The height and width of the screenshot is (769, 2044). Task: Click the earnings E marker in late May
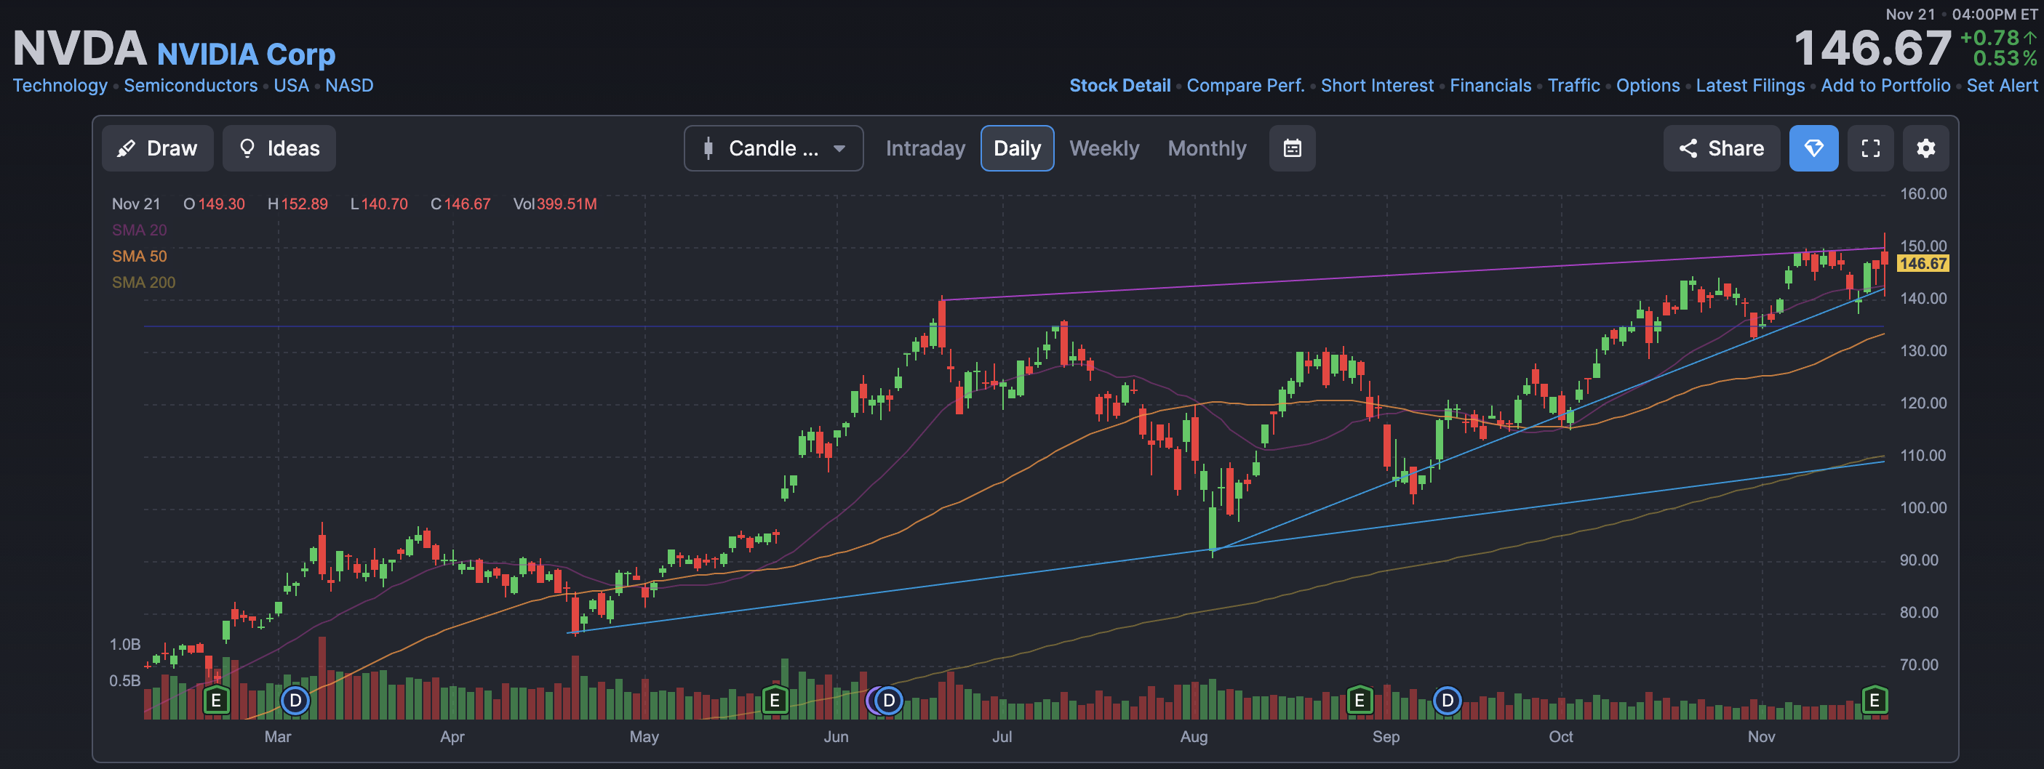click(775, 701)
